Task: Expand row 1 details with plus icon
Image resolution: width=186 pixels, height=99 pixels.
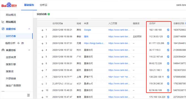Action: (42, 30)
